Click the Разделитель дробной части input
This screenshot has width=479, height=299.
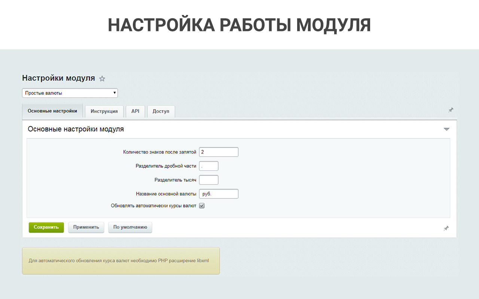coord(208,166)
